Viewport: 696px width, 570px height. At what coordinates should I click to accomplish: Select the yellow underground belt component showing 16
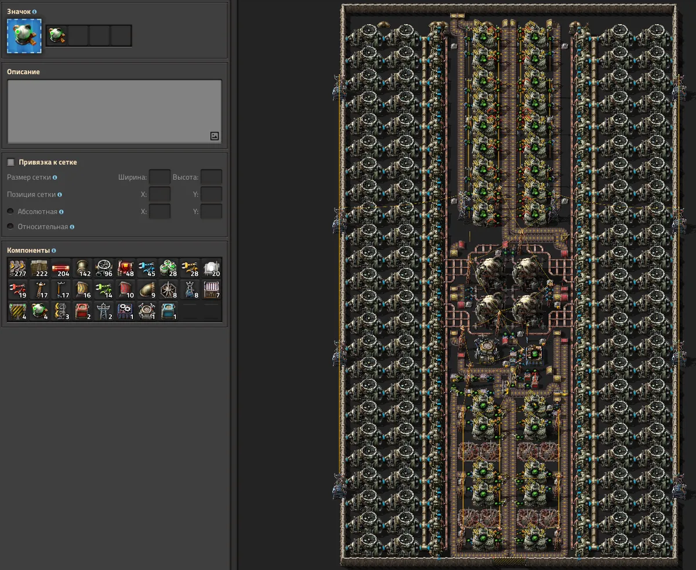point(82,290)
